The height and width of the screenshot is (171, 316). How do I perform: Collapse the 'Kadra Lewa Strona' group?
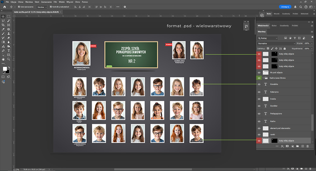click(x=263, y=78)
